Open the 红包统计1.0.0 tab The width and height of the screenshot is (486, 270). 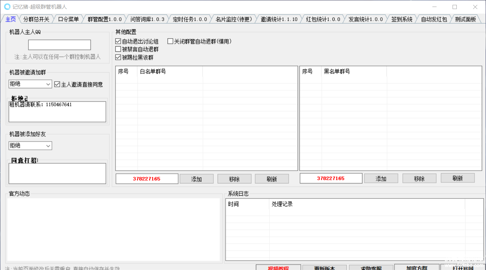pyautogui.click(x=323, y=19)
